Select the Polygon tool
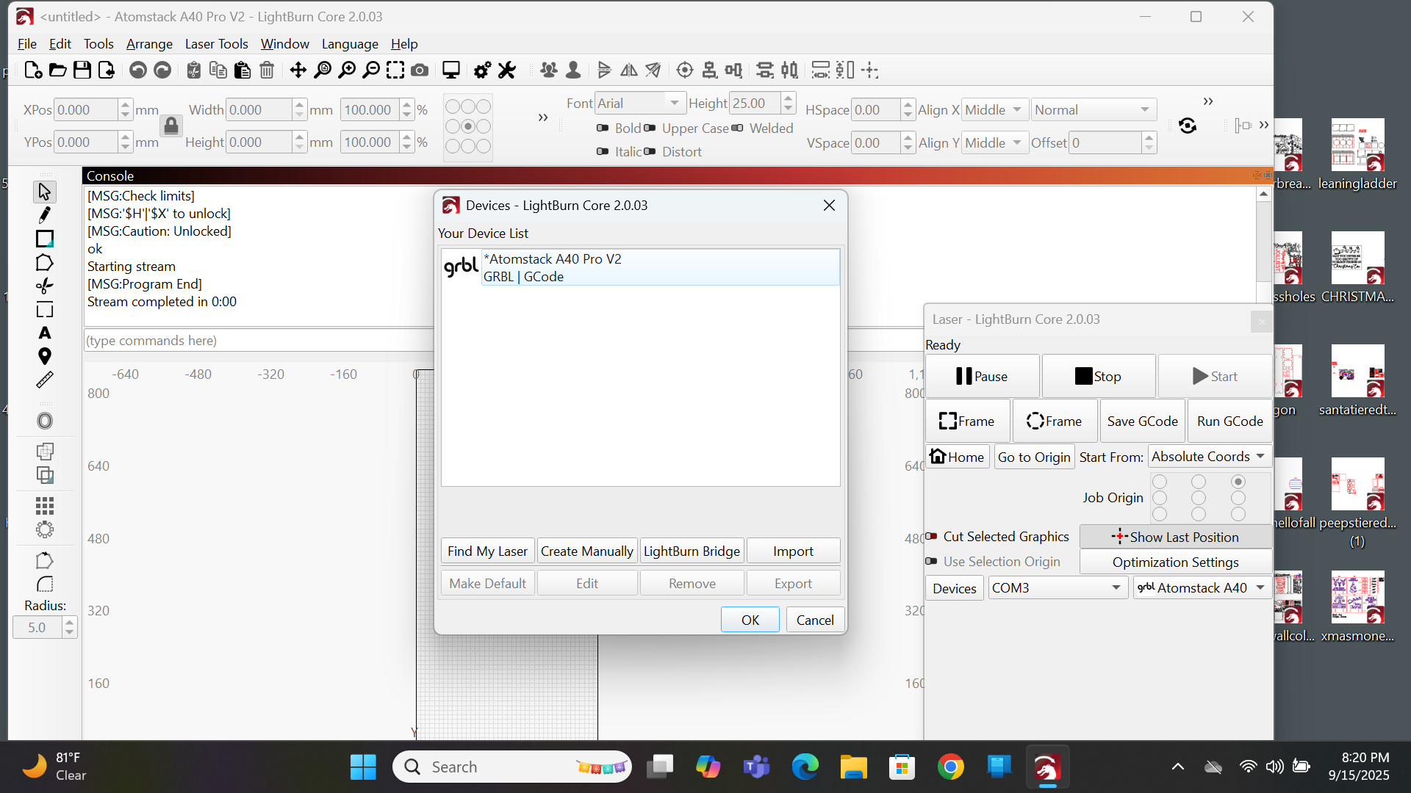 [x=45, y=263]
